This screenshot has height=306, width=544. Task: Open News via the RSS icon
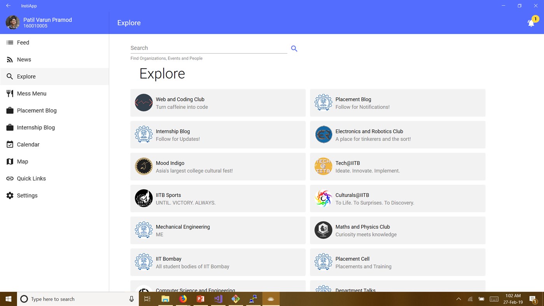point(9,59)
